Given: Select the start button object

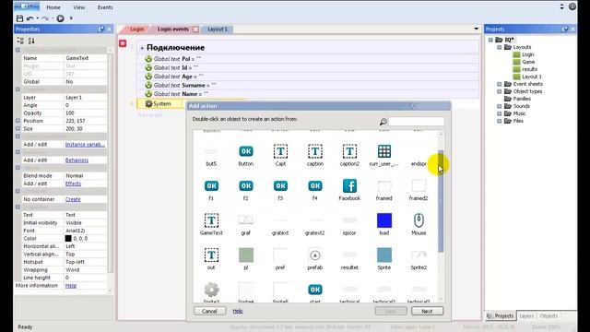Looking at the screenshot, I should tap(315, 290).
